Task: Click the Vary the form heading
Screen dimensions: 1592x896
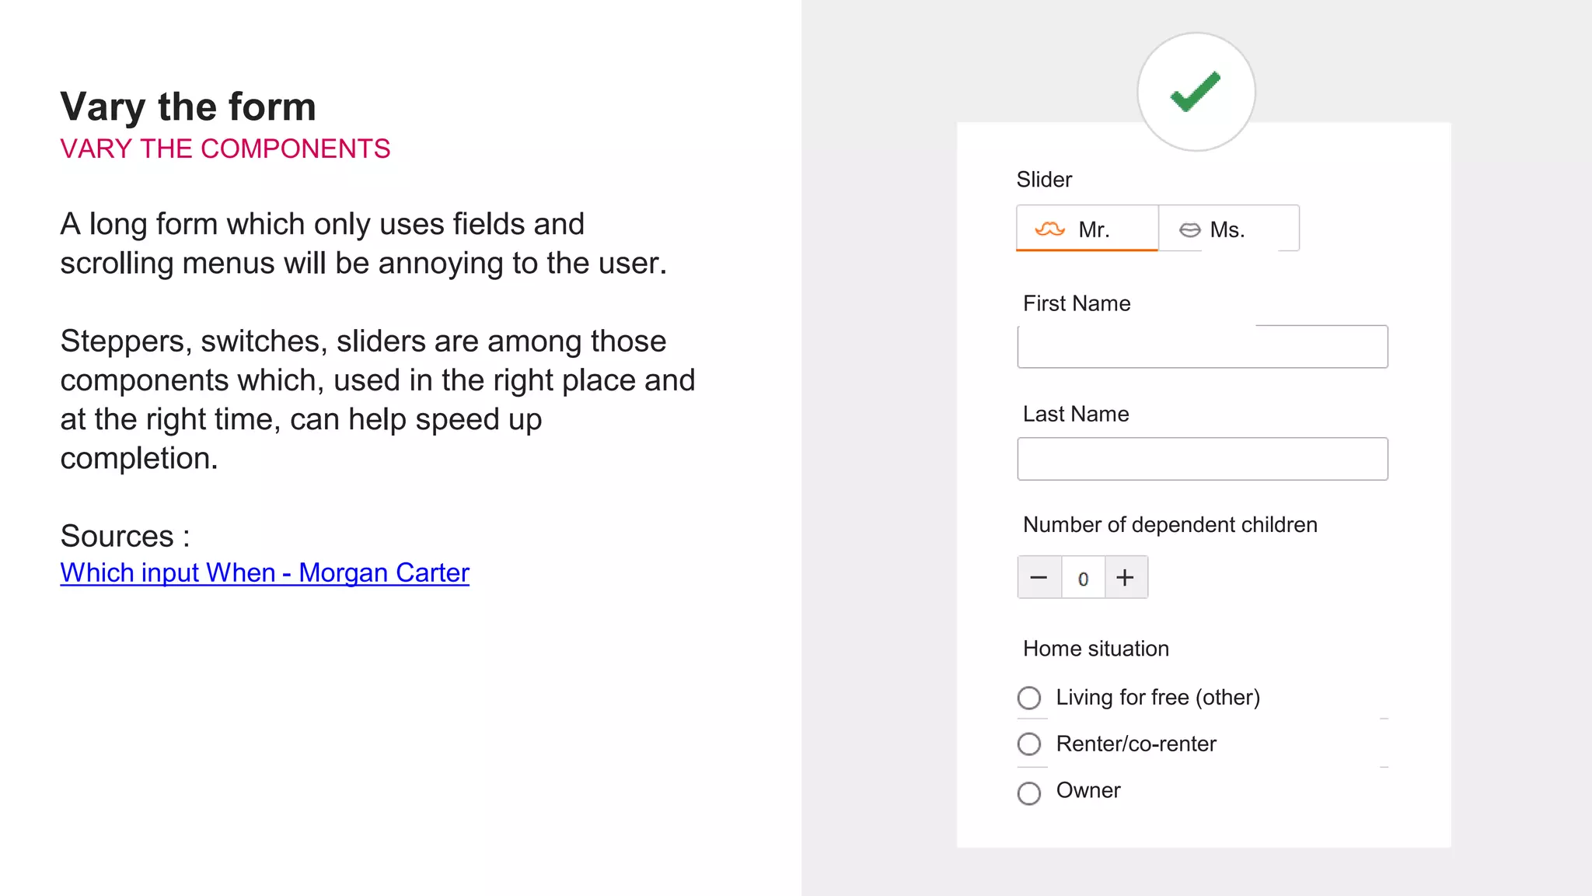Action: click(188, 107)
